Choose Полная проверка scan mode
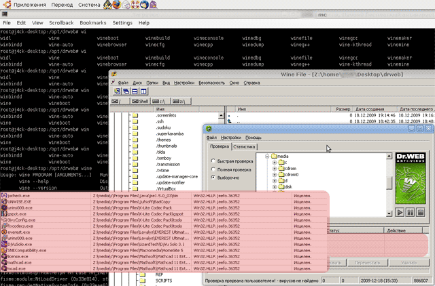 coord(212,169)
